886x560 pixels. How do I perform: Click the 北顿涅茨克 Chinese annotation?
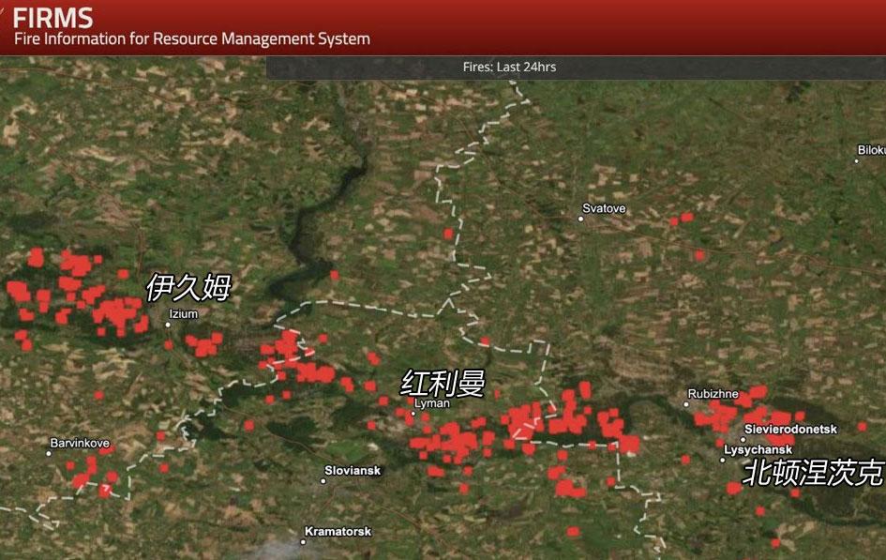tap(813, 473)
